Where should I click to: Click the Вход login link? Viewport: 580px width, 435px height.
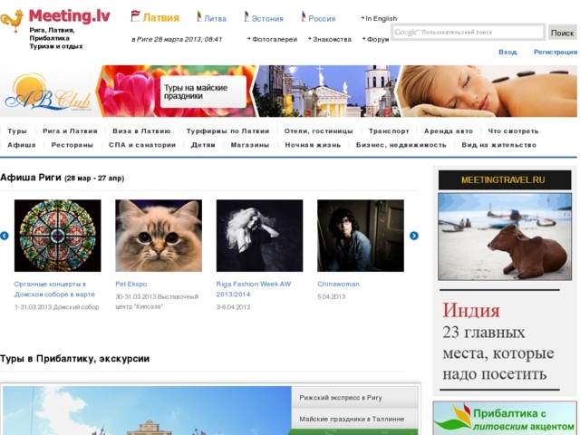pyautogui.click(x=507, y=52)
